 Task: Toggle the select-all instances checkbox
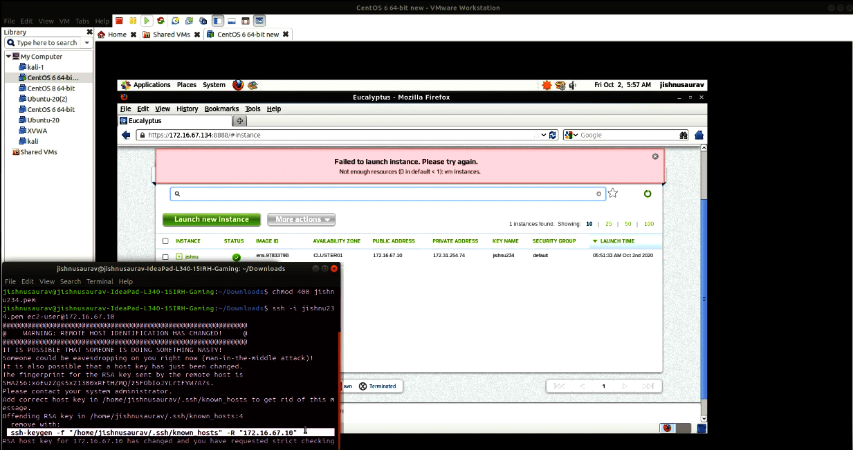pyautogui.click(x=165, y=241)
